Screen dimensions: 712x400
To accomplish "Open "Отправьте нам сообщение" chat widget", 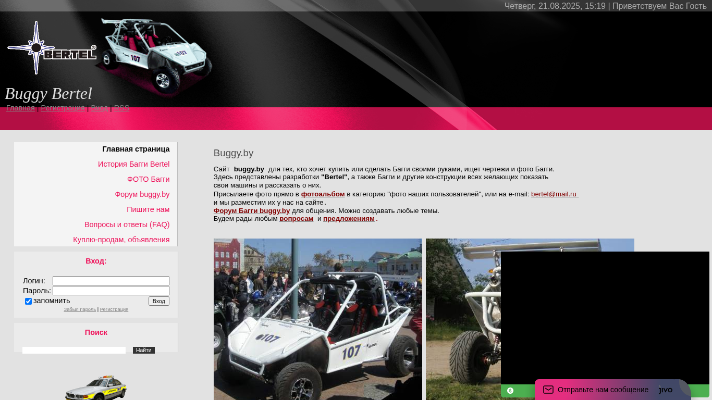I will click(x=612, y=390).
